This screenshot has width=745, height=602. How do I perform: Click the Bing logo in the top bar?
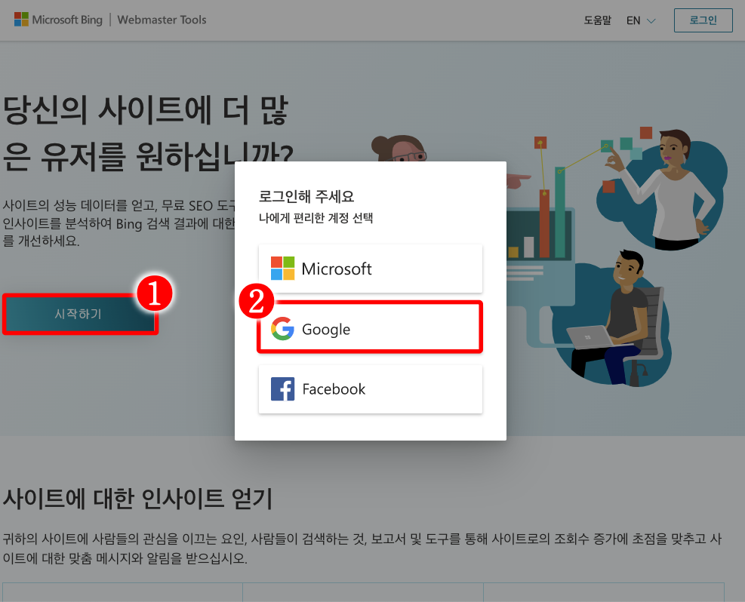click(x=59, y=20)
